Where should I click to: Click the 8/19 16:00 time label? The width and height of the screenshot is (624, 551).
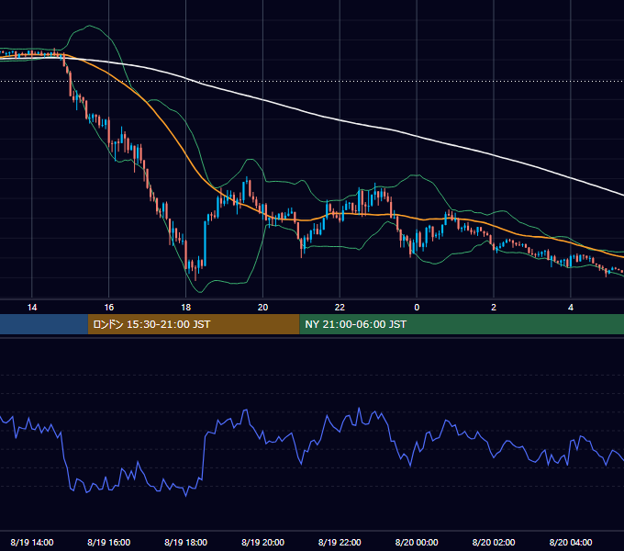(x=108, y=542)
